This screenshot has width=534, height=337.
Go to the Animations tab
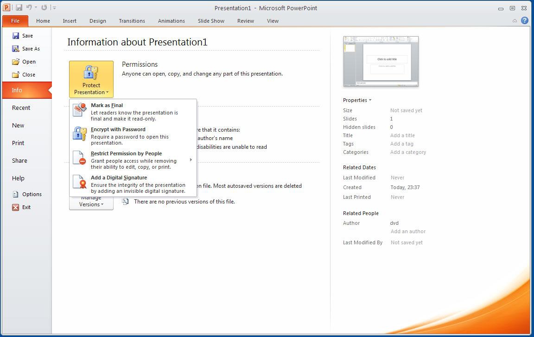pos(172,21)
